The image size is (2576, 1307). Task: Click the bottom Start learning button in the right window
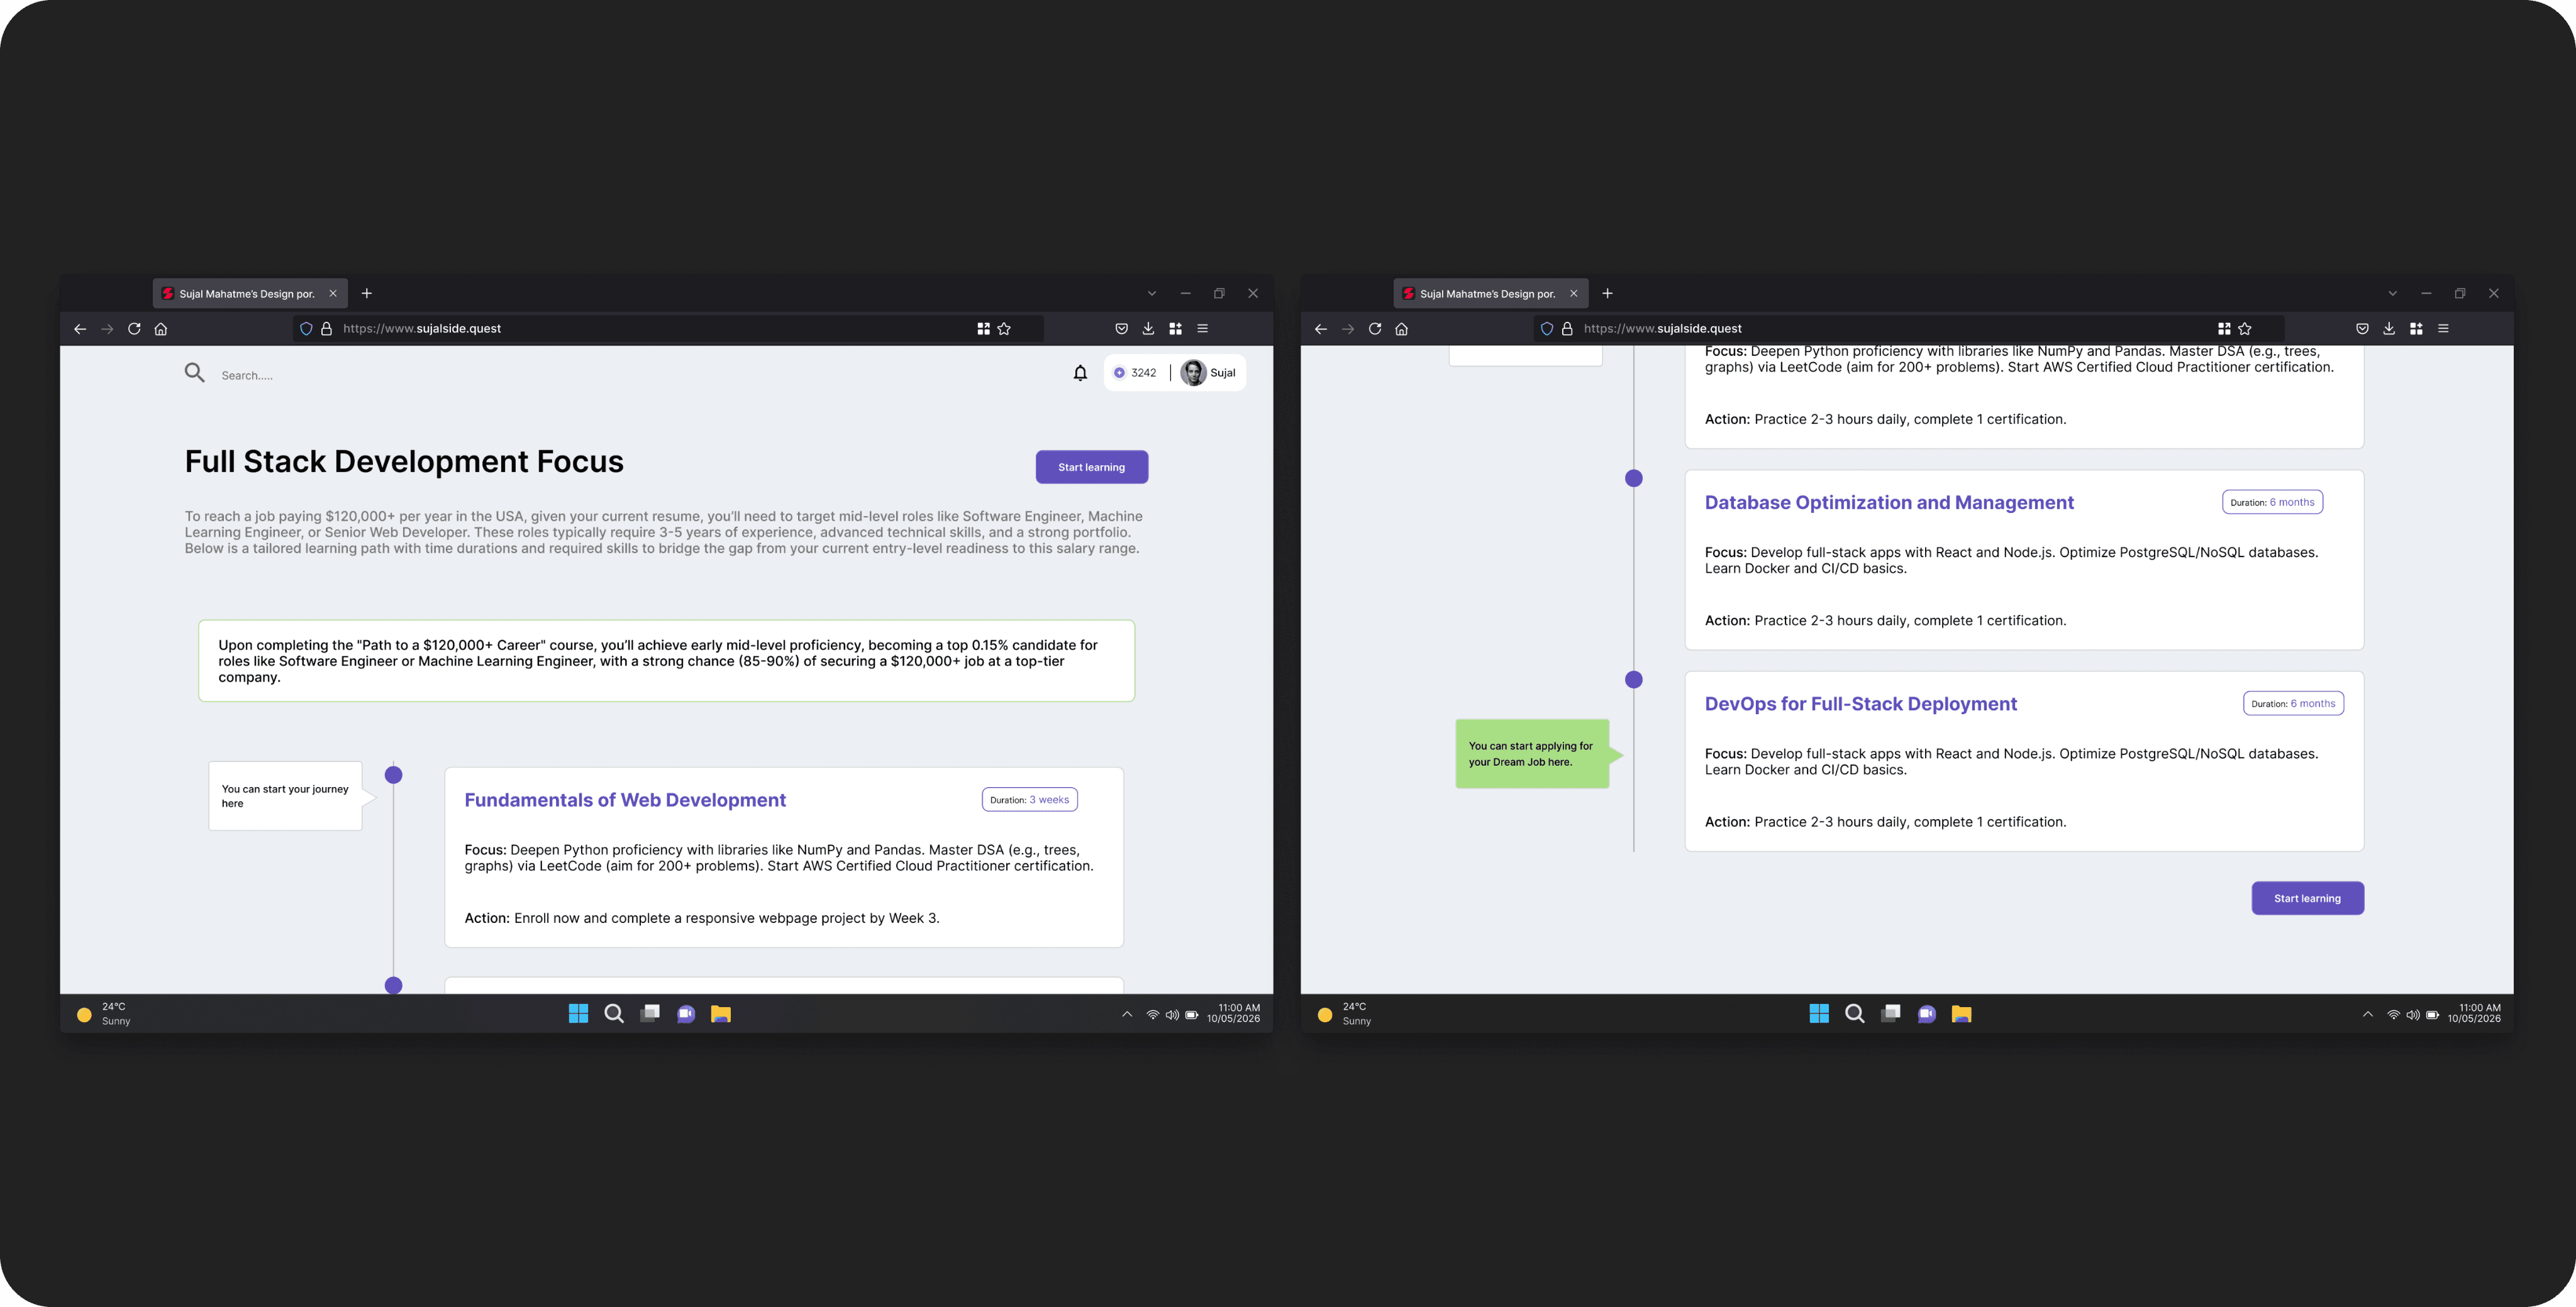tap(2307, 898)
